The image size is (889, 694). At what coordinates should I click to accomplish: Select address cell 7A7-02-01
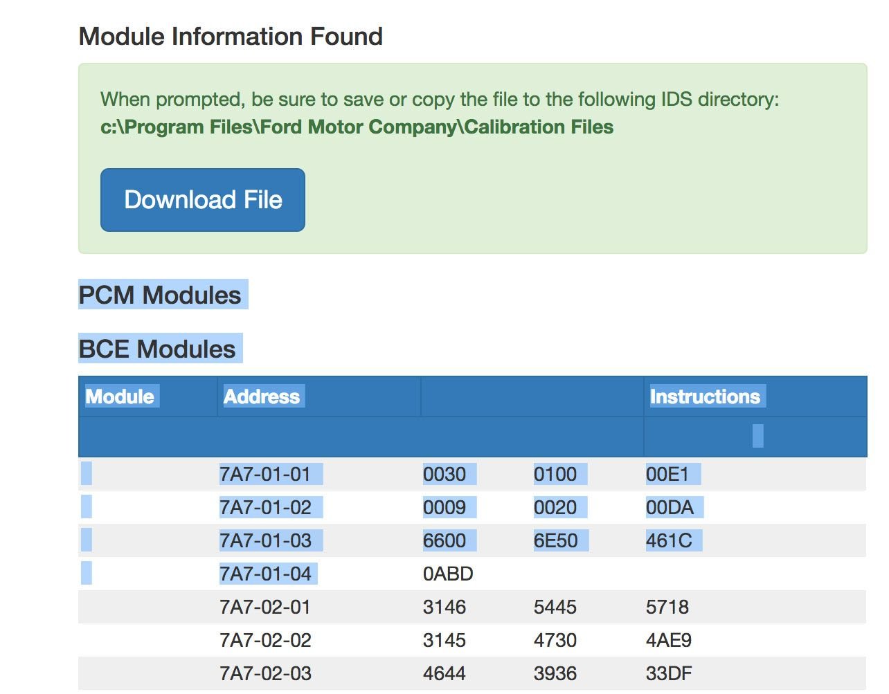265,608
